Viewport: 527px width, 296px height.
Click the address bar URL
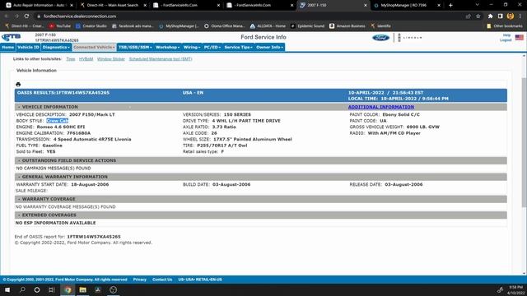pos(80,16)
